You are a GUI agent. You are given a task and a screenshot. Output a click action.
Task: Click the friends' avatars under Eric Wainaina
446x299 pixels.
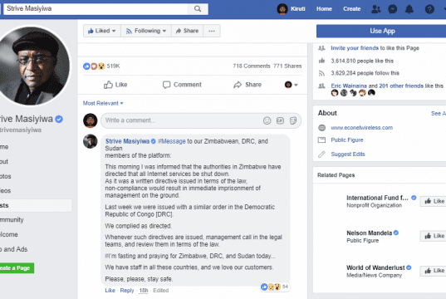click(x=353, y=93)
